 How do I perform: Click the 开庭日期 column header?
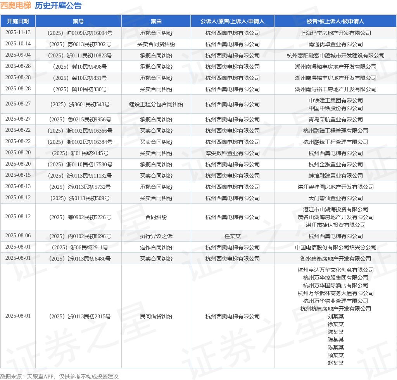[18, 21]
